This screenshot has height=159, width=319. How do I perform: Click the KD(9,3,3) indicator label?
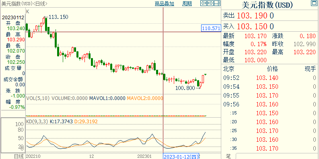coord(37,122)
